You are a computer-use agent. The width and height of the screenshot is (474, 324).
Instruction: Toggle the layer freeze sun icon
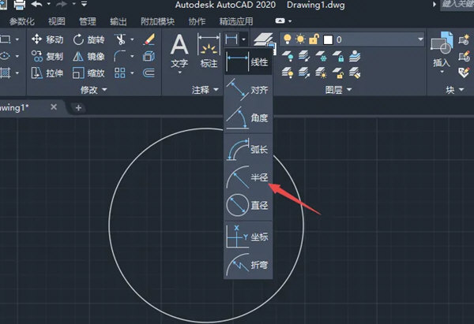pyautogui.click(x=299, y=39)
